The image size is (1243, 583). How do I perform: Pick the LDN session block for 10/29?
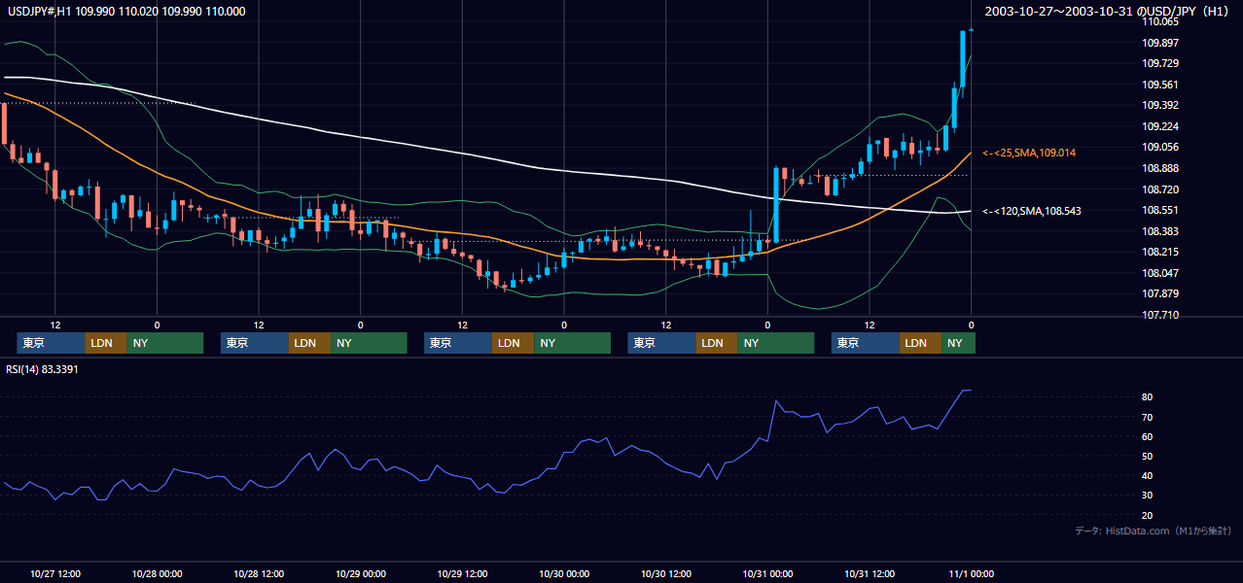514,343
